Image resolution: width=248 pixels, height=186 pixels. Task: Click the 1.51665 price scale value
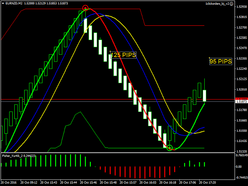point(242,121)
